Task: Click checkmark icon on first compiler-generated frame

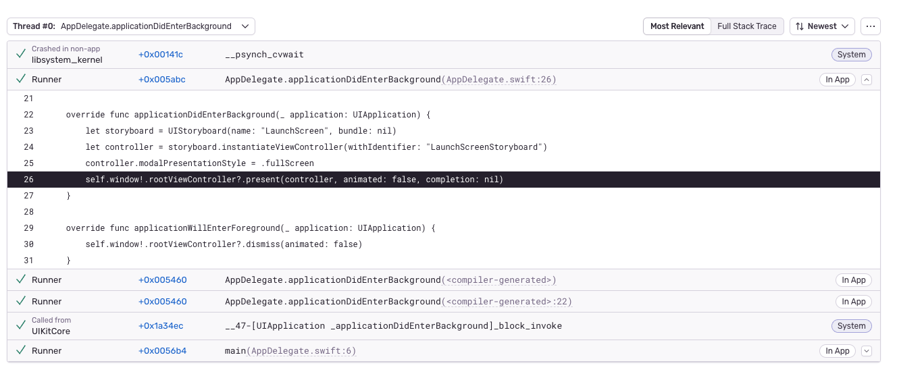Action: (x=21, y=279)
